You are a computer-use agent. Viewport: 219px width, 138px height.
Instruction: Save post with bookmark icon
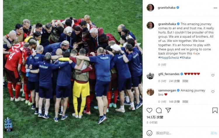pos(215,110)
